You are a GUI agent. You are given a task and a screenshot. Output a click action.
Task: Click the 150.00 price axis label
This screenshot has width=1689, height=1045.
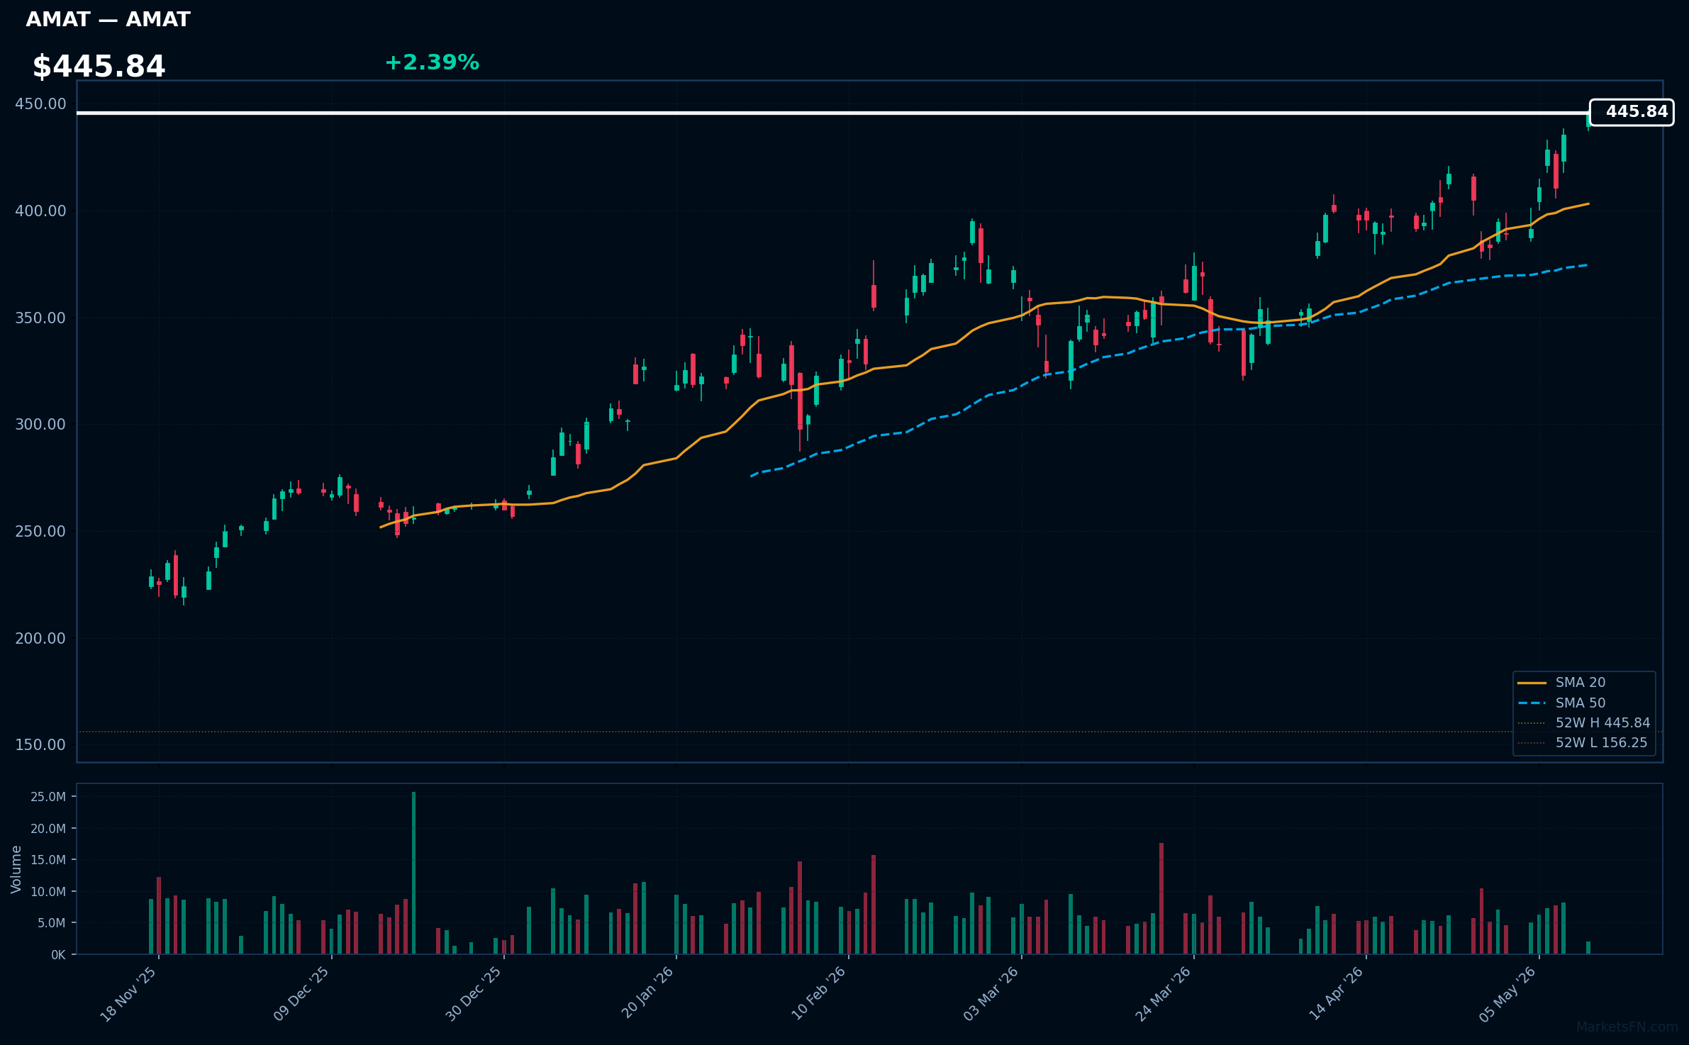tap(40, 745)
